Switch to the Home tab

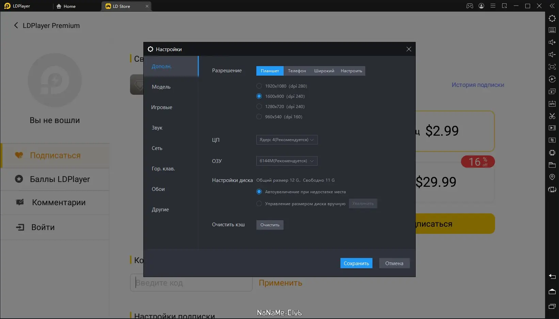(x=66, y=6)
